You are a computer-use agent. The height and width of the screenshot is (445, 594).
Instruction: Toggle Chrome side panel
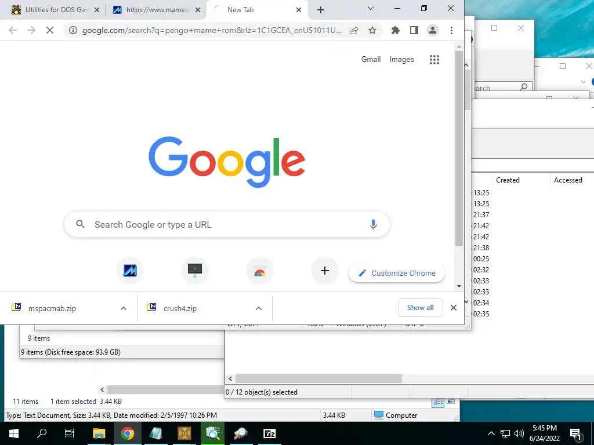(x=414, y=30)
